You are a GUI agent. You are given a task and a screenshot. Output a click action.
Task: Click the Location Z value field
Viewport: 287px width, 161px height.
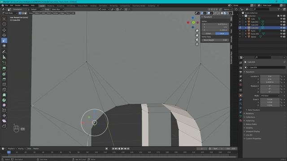[x=270, y=82]
